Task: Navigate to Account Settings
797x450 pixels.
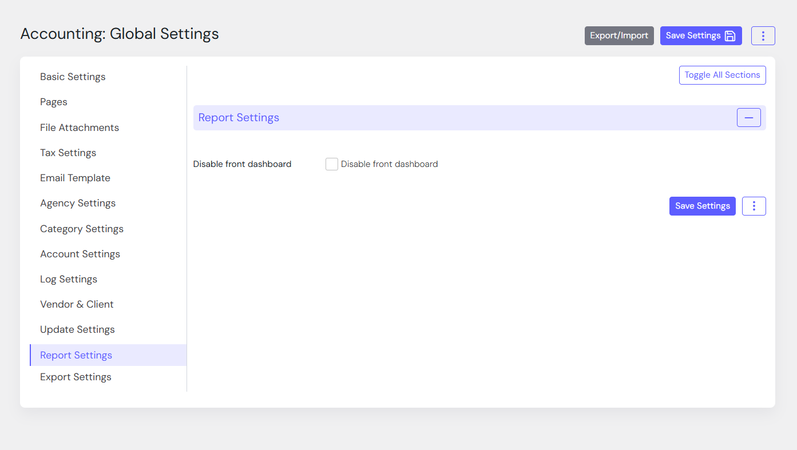Action: coord(80,254)
